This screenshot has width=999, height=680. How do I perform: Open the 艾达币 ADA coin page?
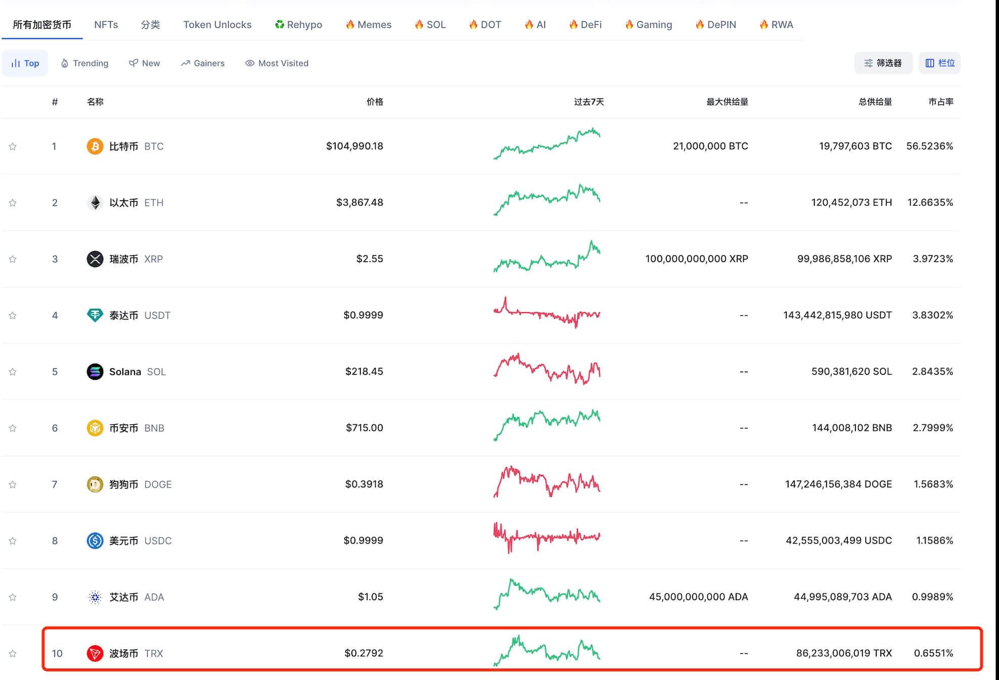click(125, 597)
